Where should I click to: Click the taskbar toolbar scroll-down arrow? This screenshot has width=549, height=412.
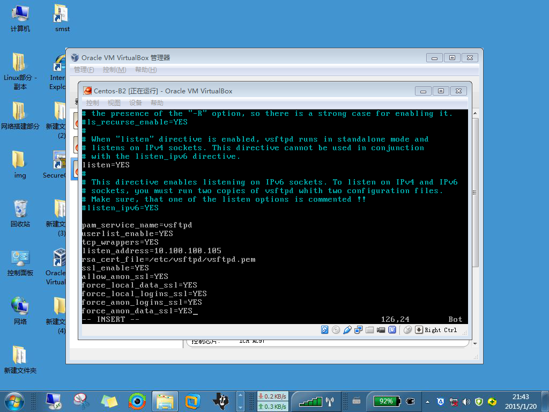(240, 408)
